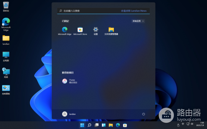Screen dimensions: 207x129
Task: Open Search from the taskbar
Action: click(x=89, y=125)
